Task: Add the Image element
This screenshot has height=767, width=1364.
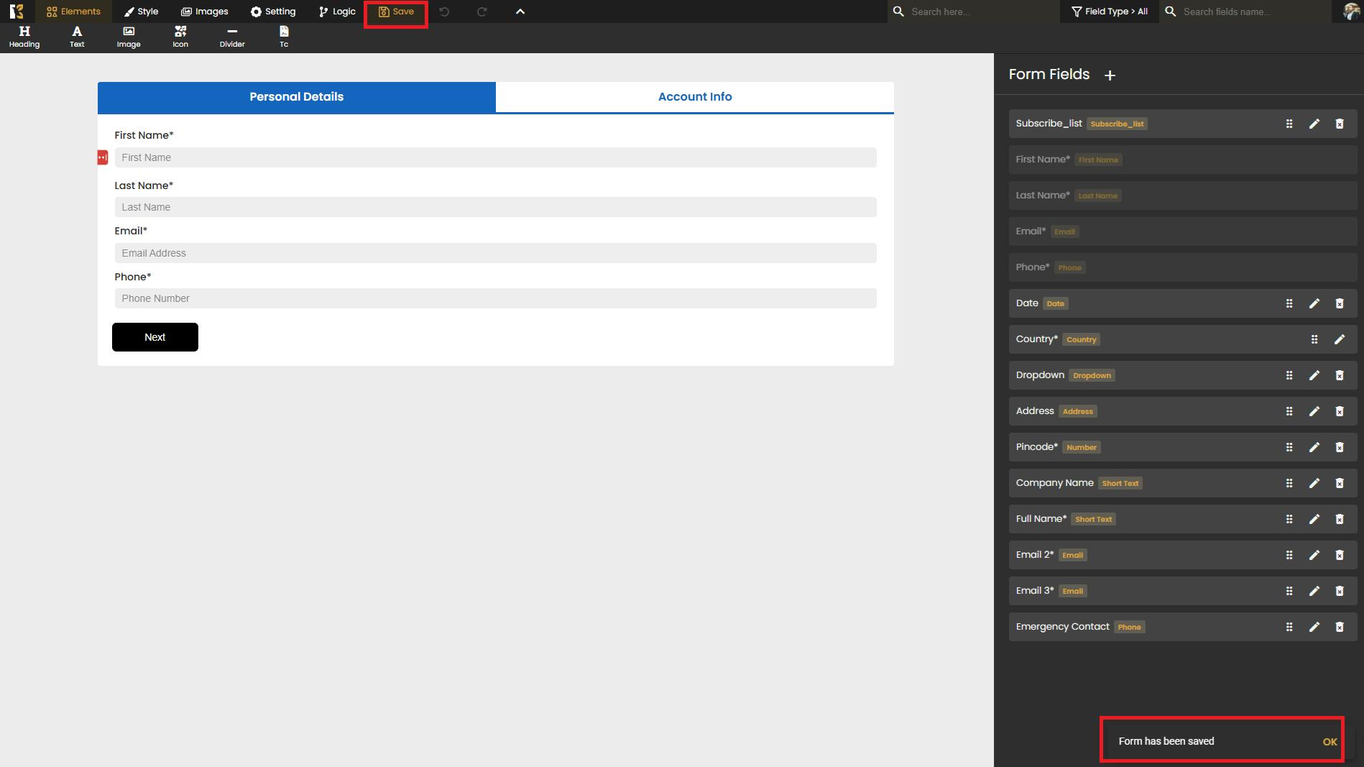Action: (129, 37)
